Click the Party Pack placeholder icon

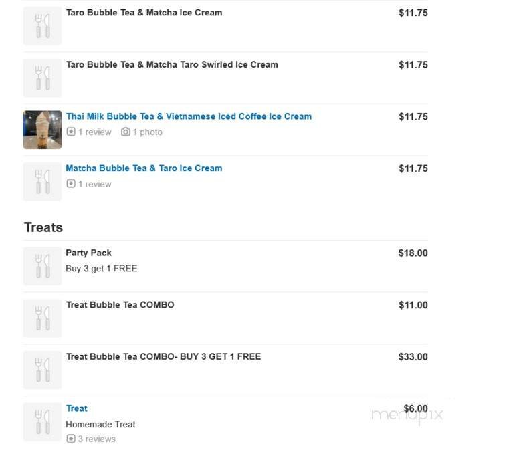click(x=42, y=266)
